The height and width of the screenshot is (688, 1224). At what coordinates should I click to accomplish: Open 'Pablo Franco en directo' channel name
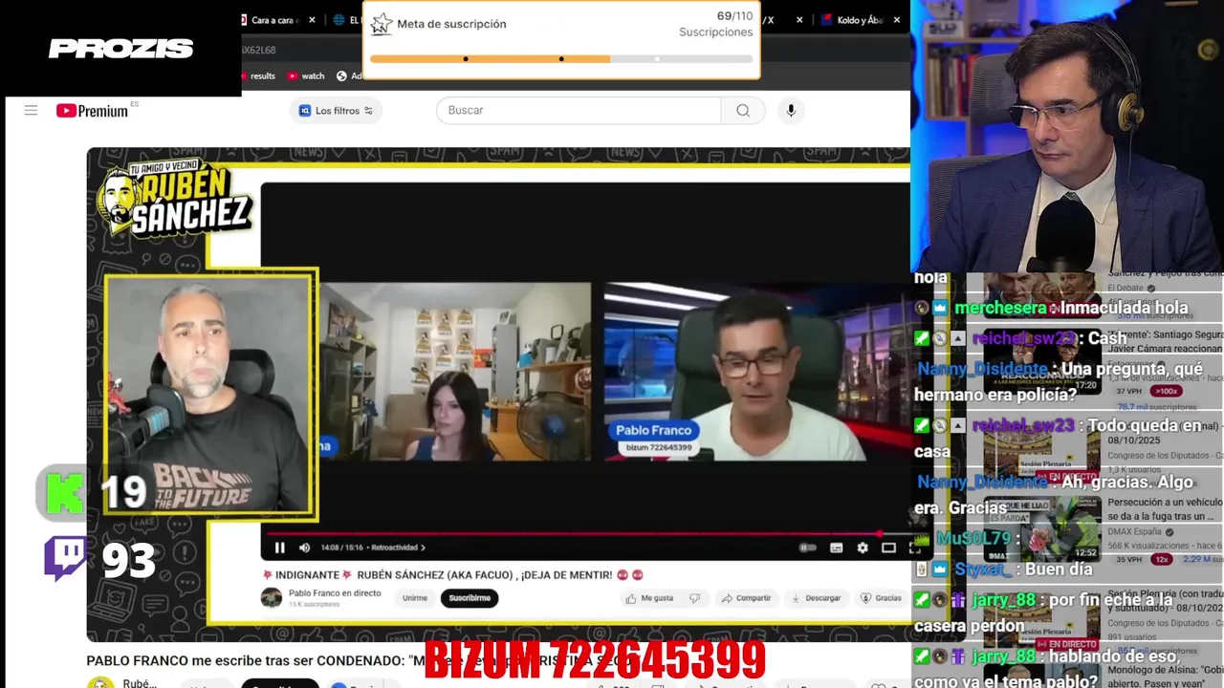point(335,593)
